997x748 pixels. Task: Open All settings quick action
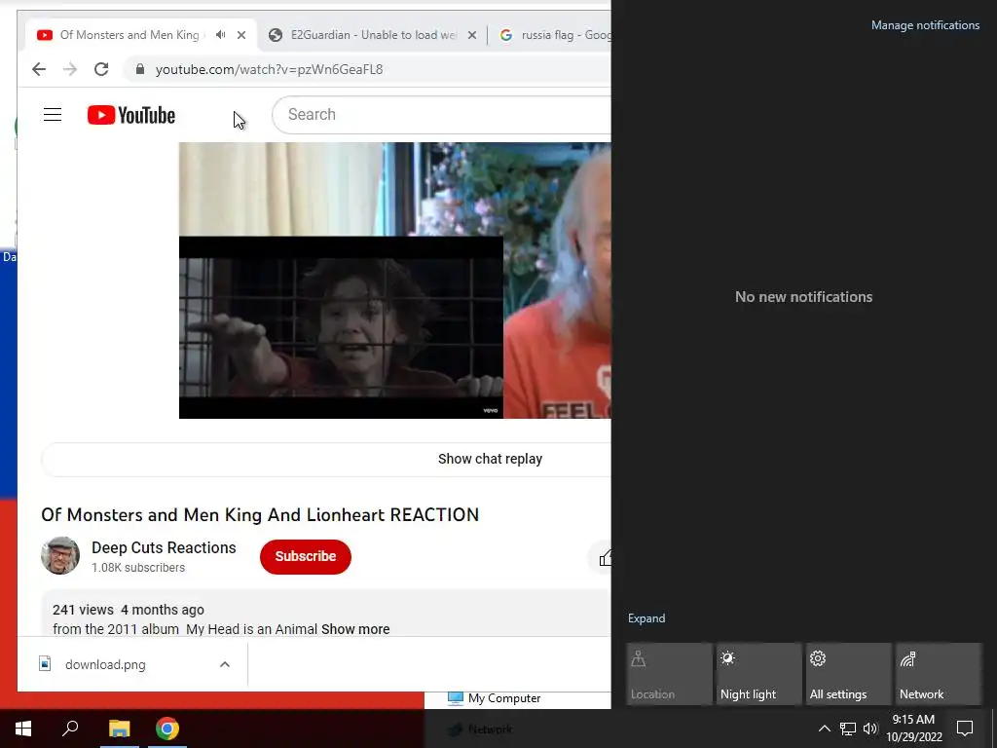coord(848,674)
